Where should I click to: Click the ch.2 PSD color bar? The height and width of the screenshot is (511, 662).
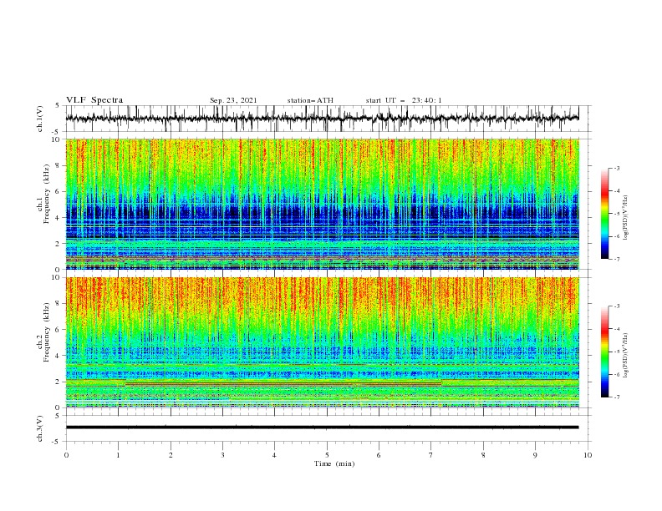(604, 352)
